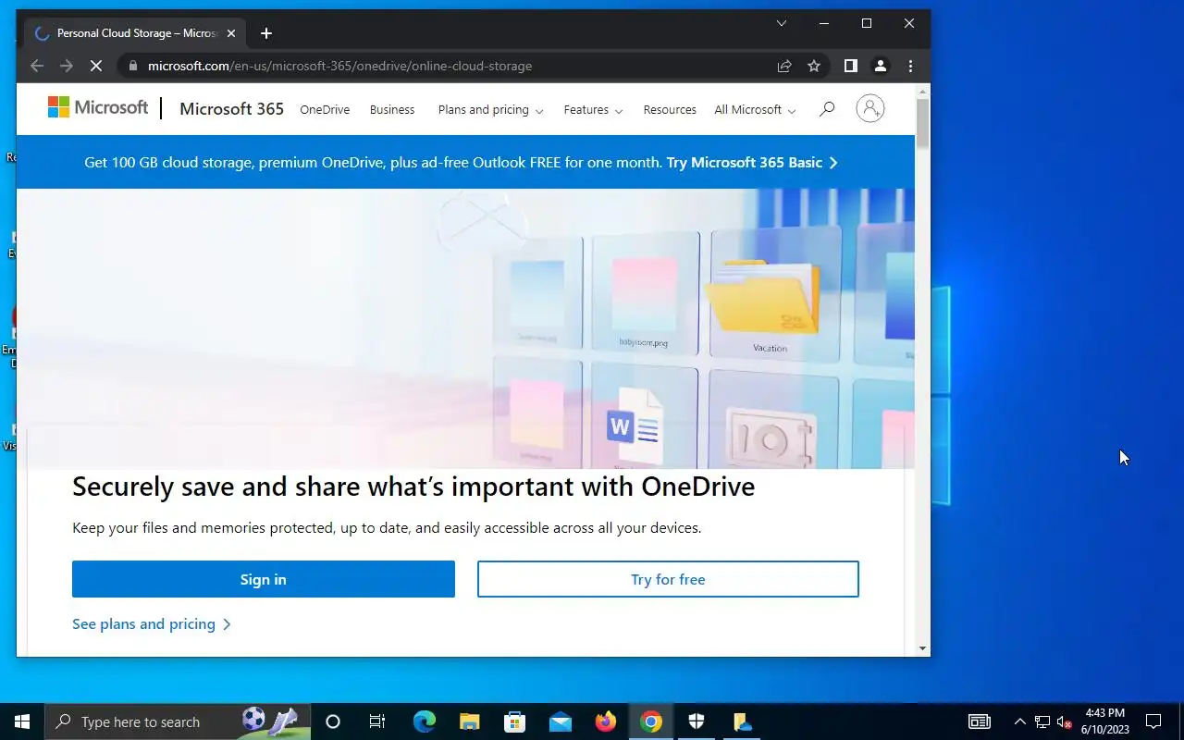
Task: Launch Microsoft Edge from taskbar
Action: tap(424, 721)
